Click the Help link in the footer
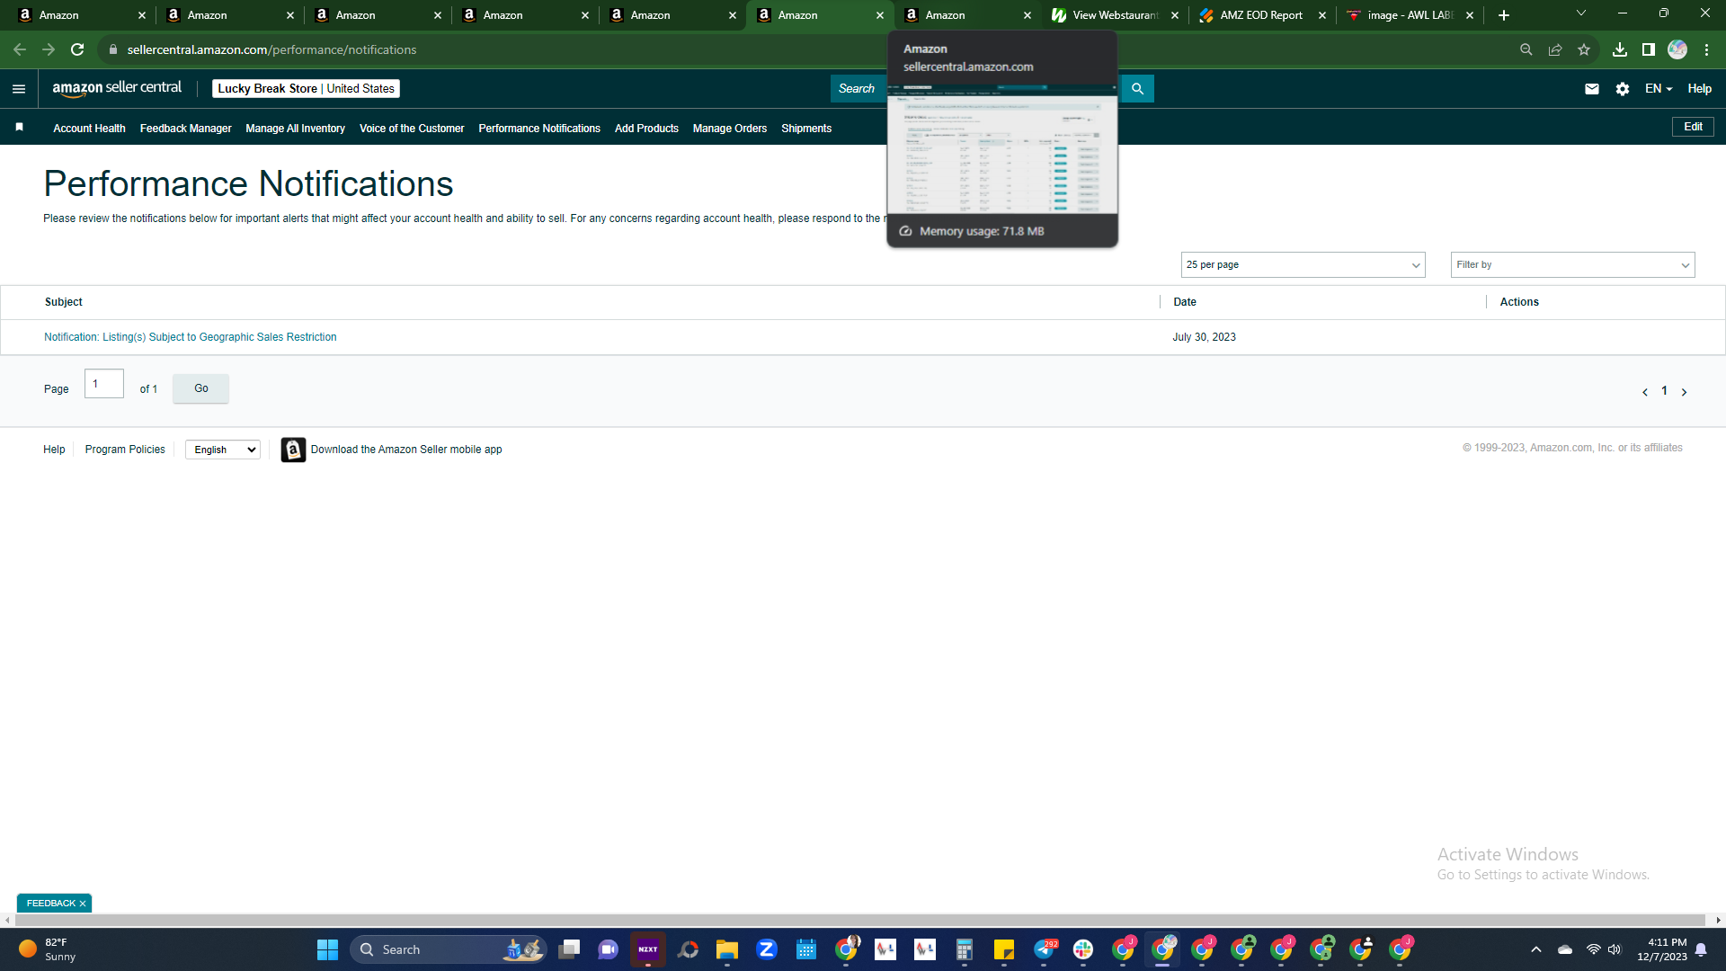The height and width of the screenshot is (971, 1726). 54,450
